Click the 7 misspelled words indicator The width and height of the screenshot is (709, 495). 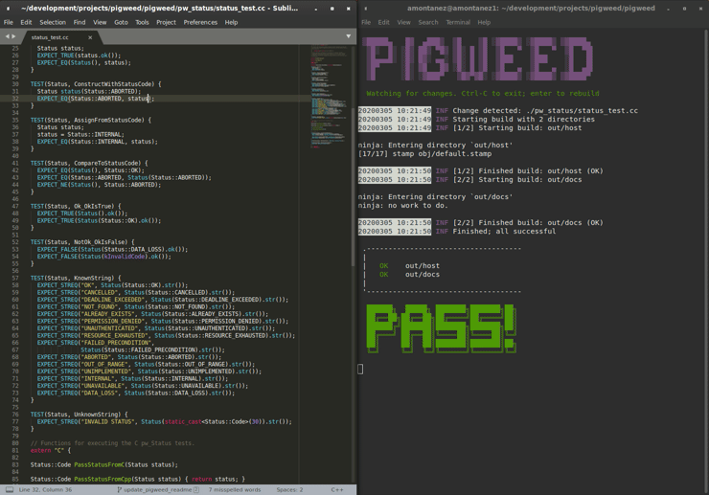(235, 489)
